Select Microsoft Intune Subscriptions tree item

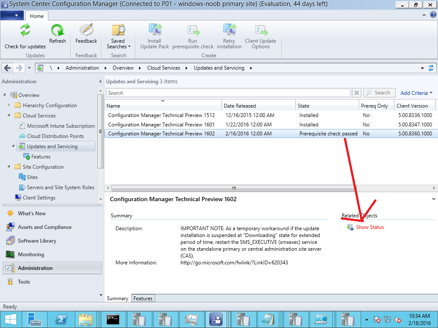[x=57, y=126]
